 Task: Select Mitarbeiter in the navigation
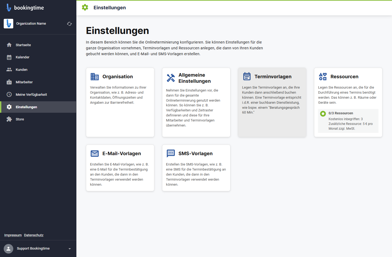38,82
